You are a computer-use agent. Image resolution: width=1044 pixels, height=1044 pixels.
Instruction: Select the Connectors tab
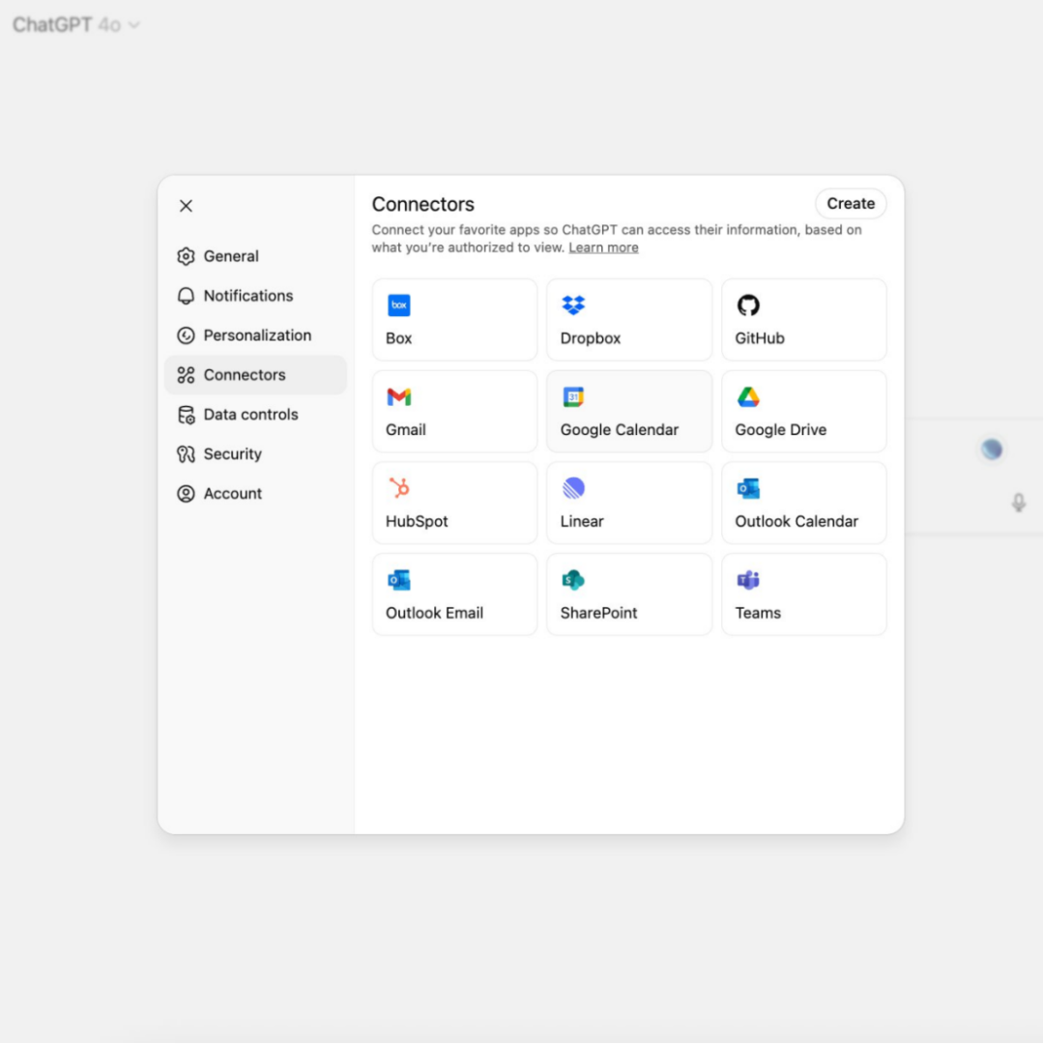(255, 375)
